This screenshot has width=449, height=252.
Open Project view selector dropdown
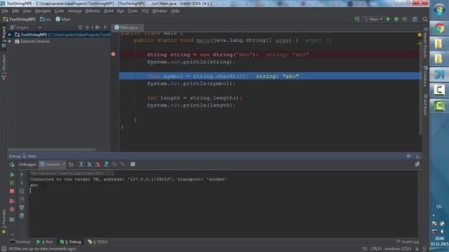(40, 27)
